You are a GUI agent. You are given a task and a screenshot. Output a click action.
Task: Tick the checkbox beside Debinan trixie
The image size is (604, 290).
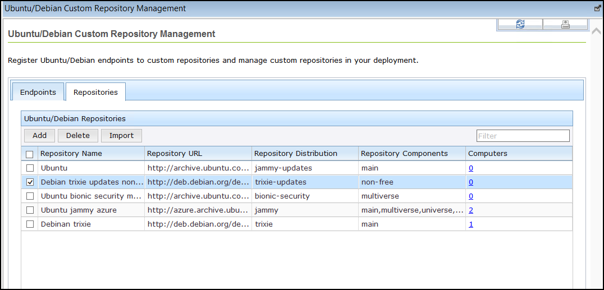point(30,224)
